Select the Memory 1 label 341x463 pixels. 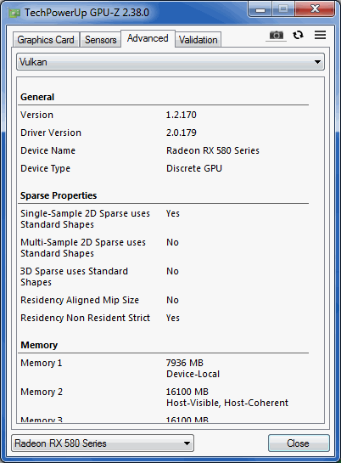pos(42,363)
